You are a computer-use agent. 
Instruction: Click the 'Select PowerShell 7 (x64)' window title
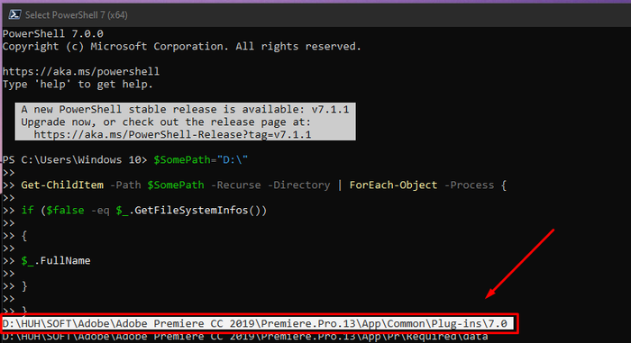tap(77, 15)
